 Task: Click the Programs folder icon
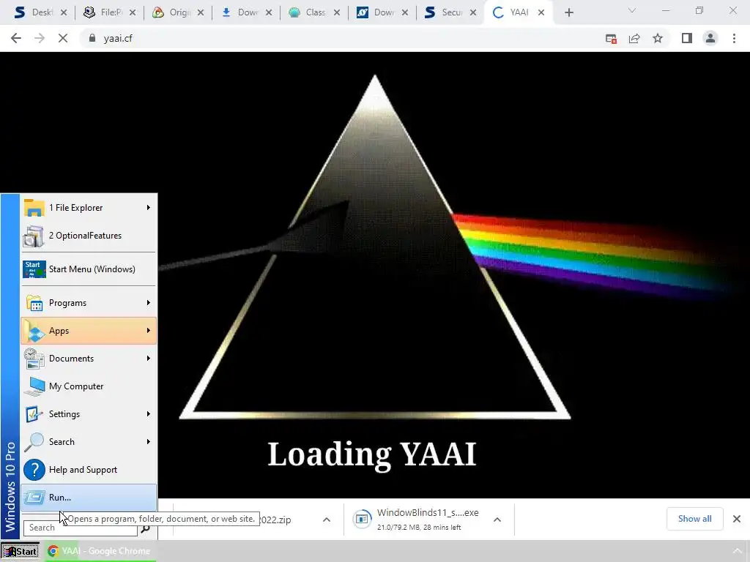(34, 303)
